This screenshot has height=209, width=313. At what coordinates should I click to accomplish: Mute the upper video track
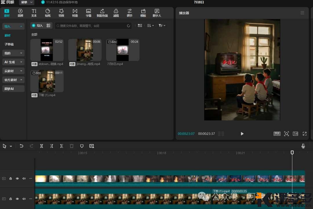24,179
